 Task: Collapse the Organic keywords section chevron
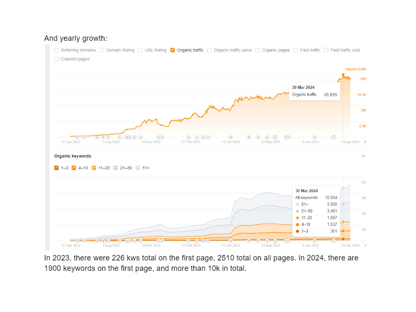tap(364, 156)
